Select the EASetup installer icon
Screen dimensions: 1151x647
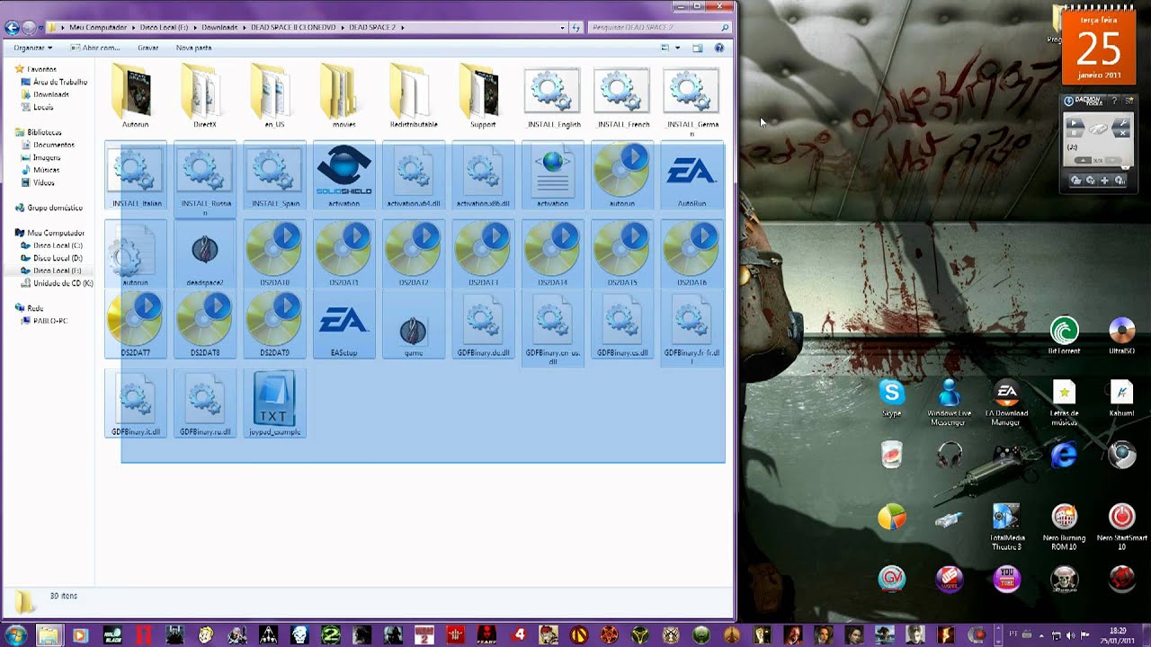coord(344,325)
